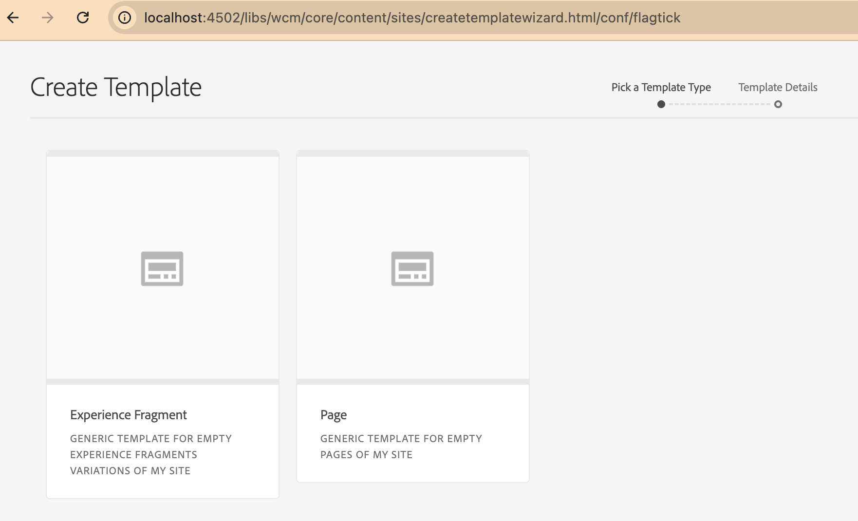This screenshot has height=521, width=858.
Task: Click the browser forward arrow
Action: click(47, 18)
